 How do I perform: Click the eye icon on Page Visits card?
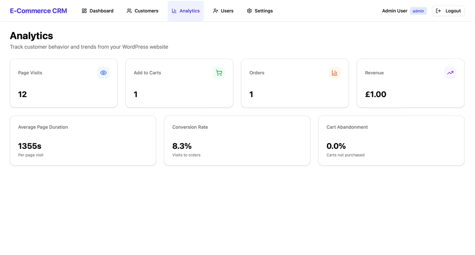point(103,73)
